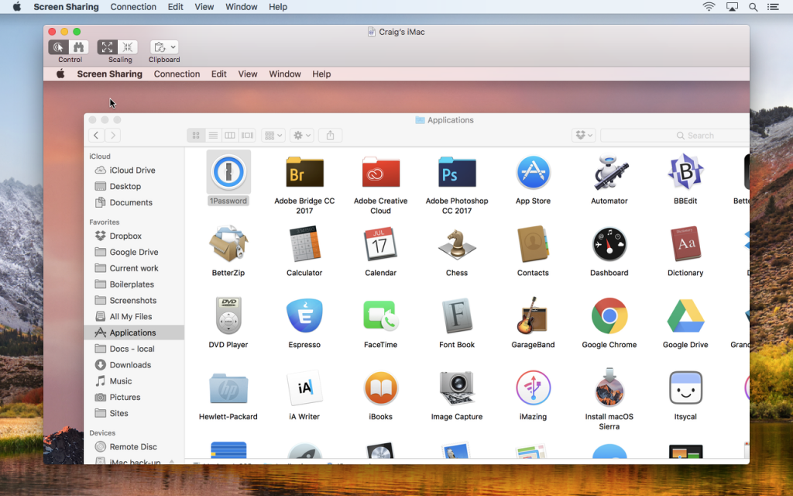Launch Adobe Bridge CC 2017
Image resolution: width=793 pixels, height=496 pixels.
pos(304,172)
